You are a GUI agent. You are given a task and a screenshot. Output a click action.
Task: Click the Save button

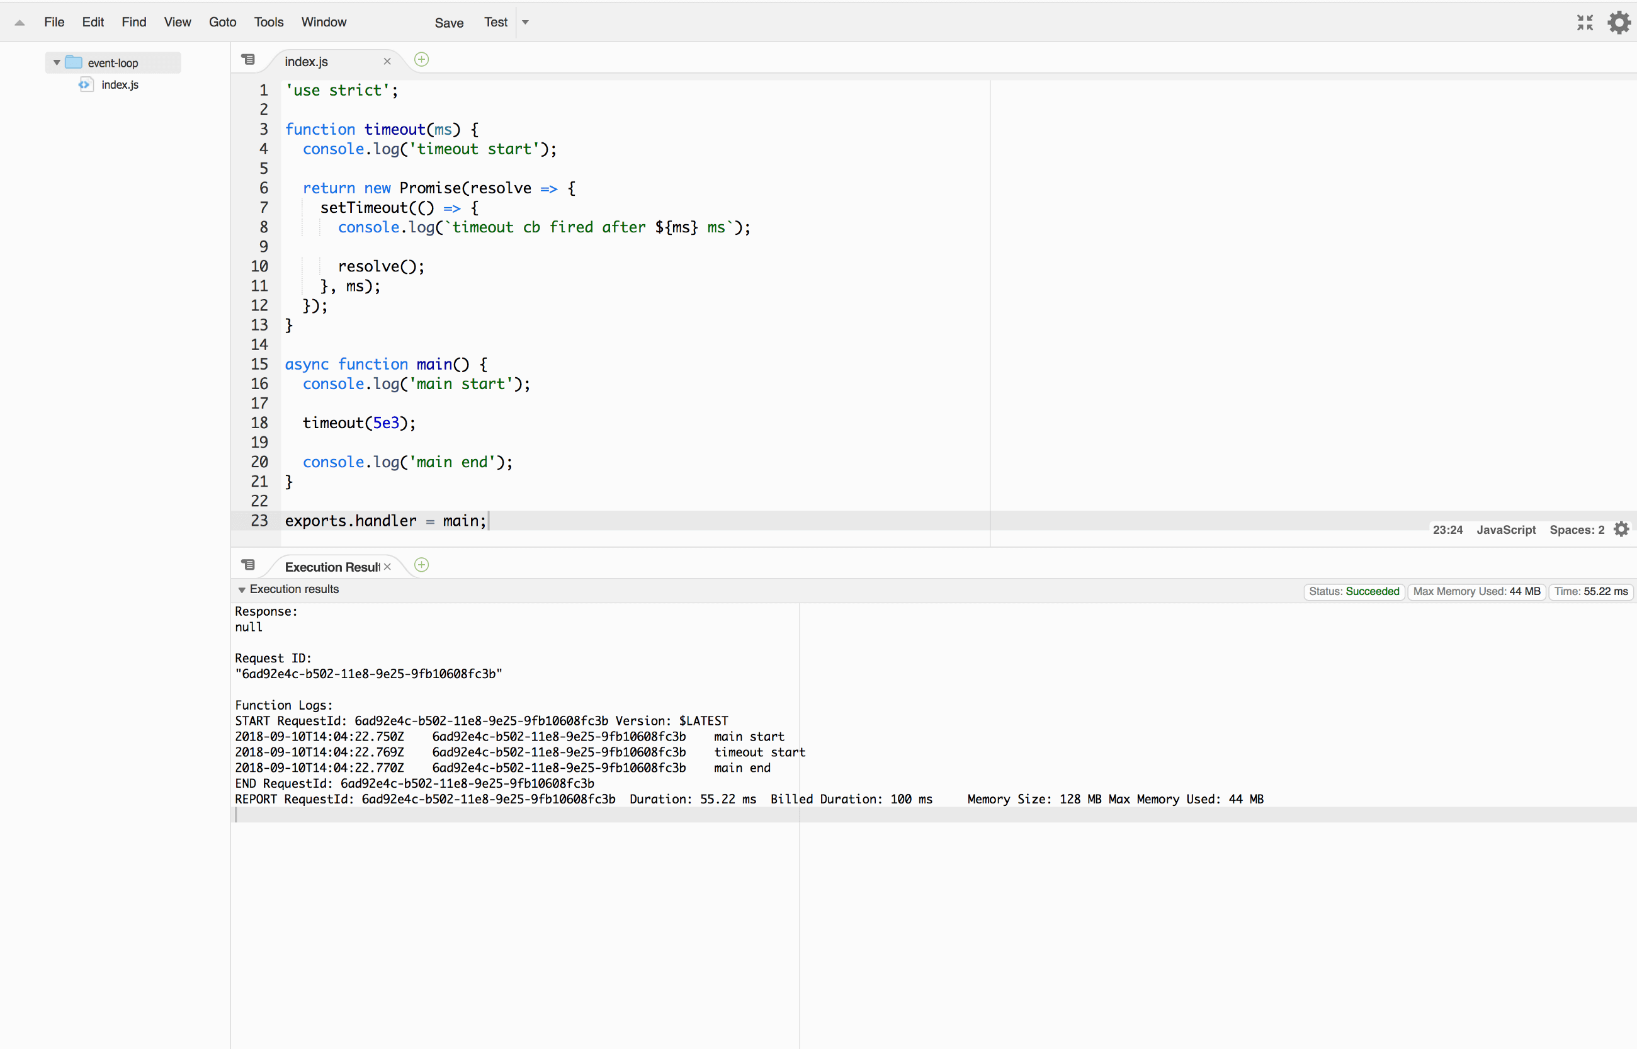point(449,23)
